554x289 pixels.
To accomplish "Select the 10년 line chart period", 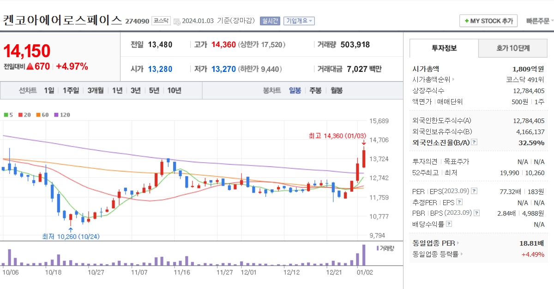I will click(174, 90).
